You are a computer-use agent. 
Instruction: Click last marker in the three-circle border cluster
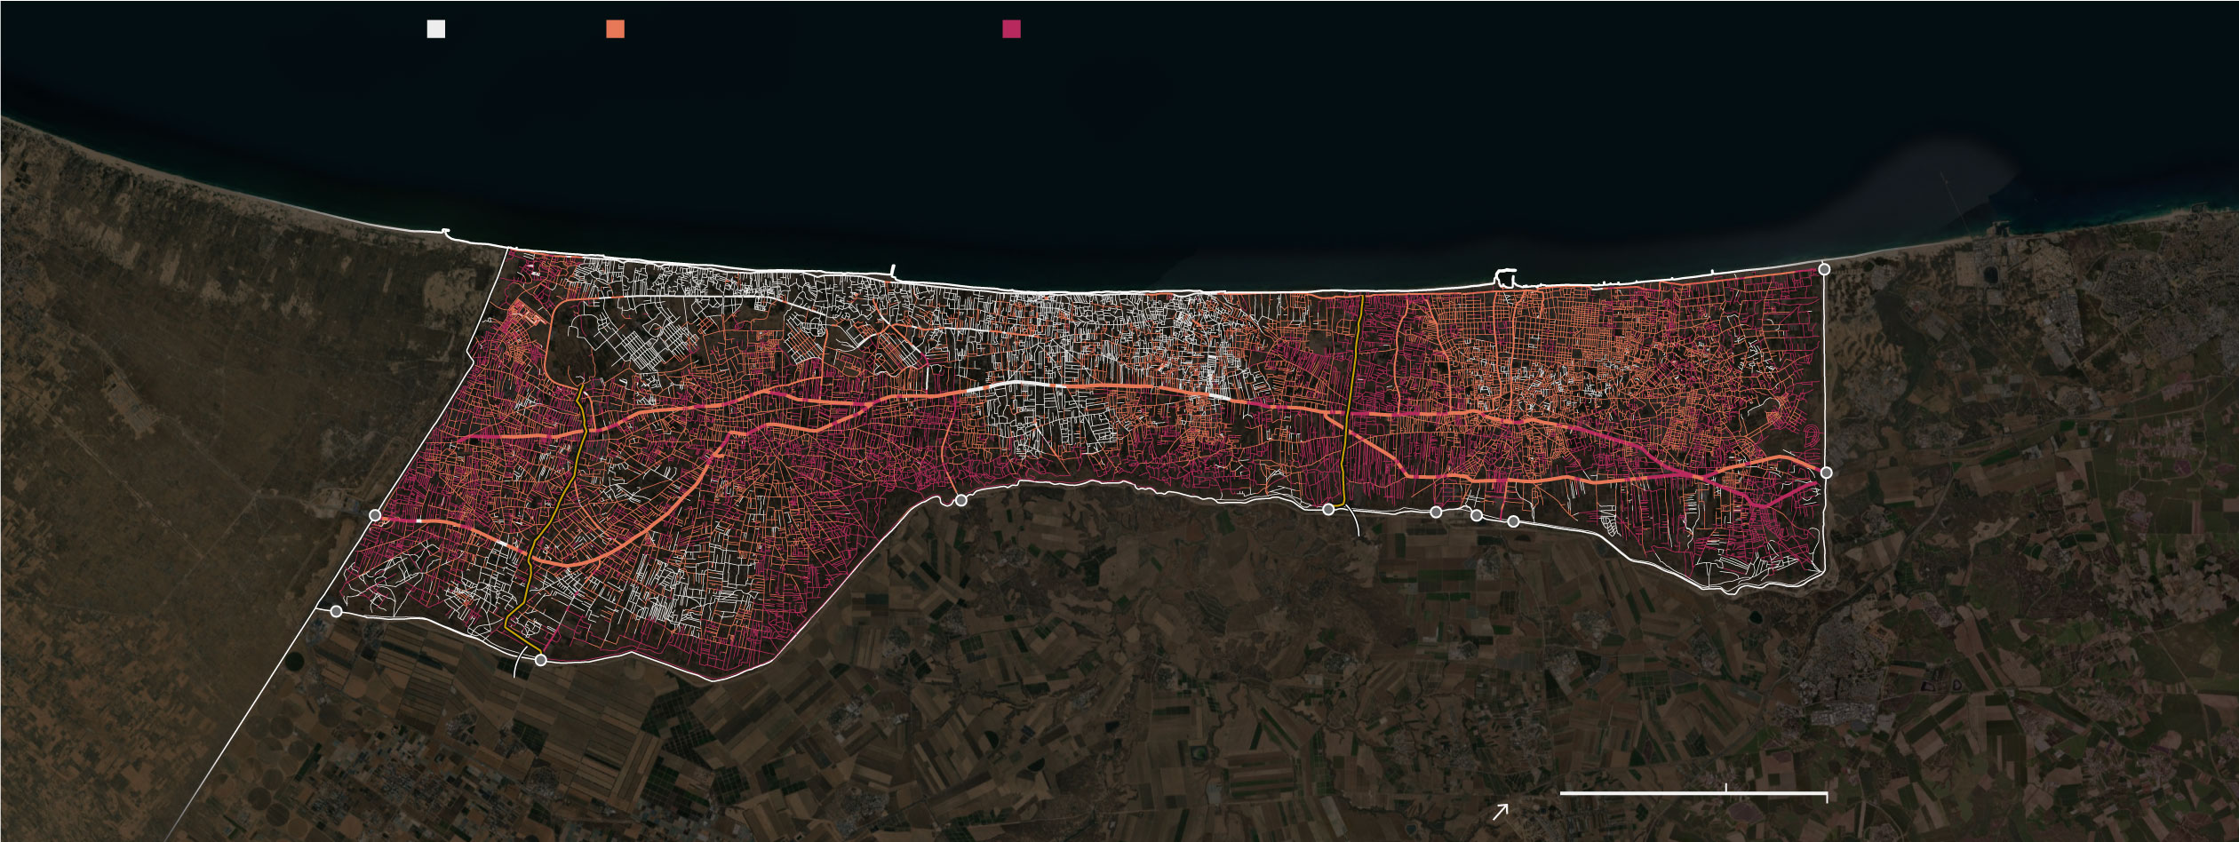pos(1513,521)
